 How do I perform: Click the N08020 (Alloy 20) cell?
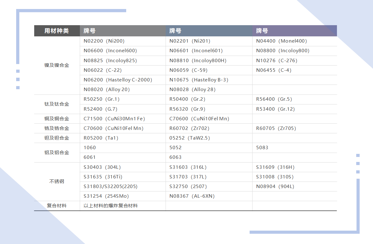tap(123, 90)
